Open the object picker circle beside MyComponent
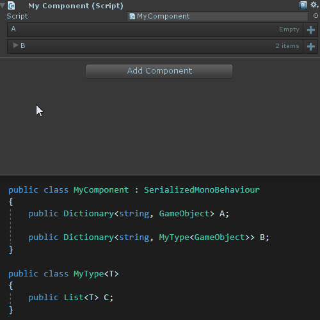Viewport: 320px width, 320px height. [x=316, y=16]
